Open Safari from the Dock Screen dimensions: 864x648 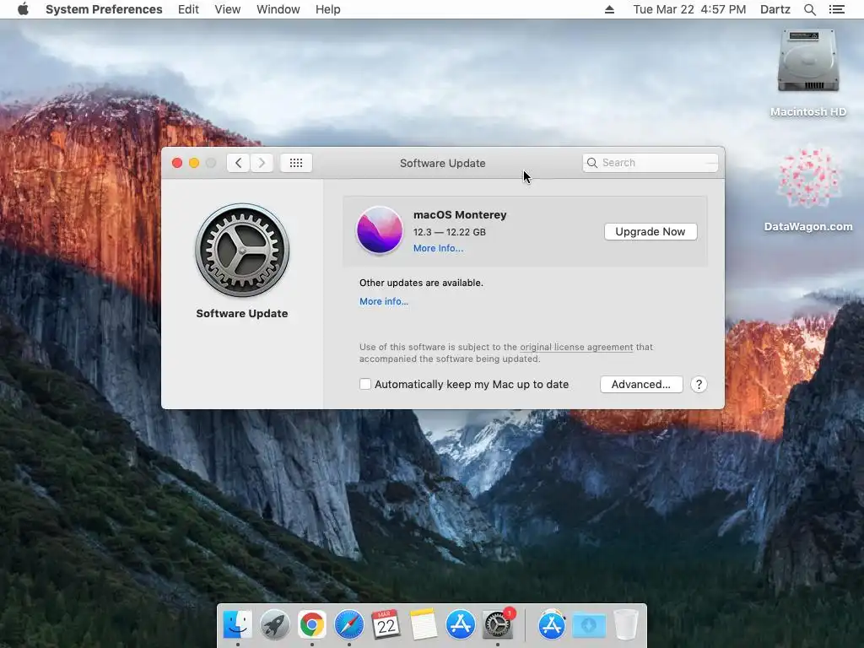[348, 624]
